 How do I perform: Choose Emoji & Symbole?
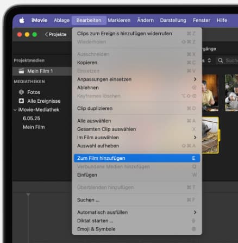137,229
